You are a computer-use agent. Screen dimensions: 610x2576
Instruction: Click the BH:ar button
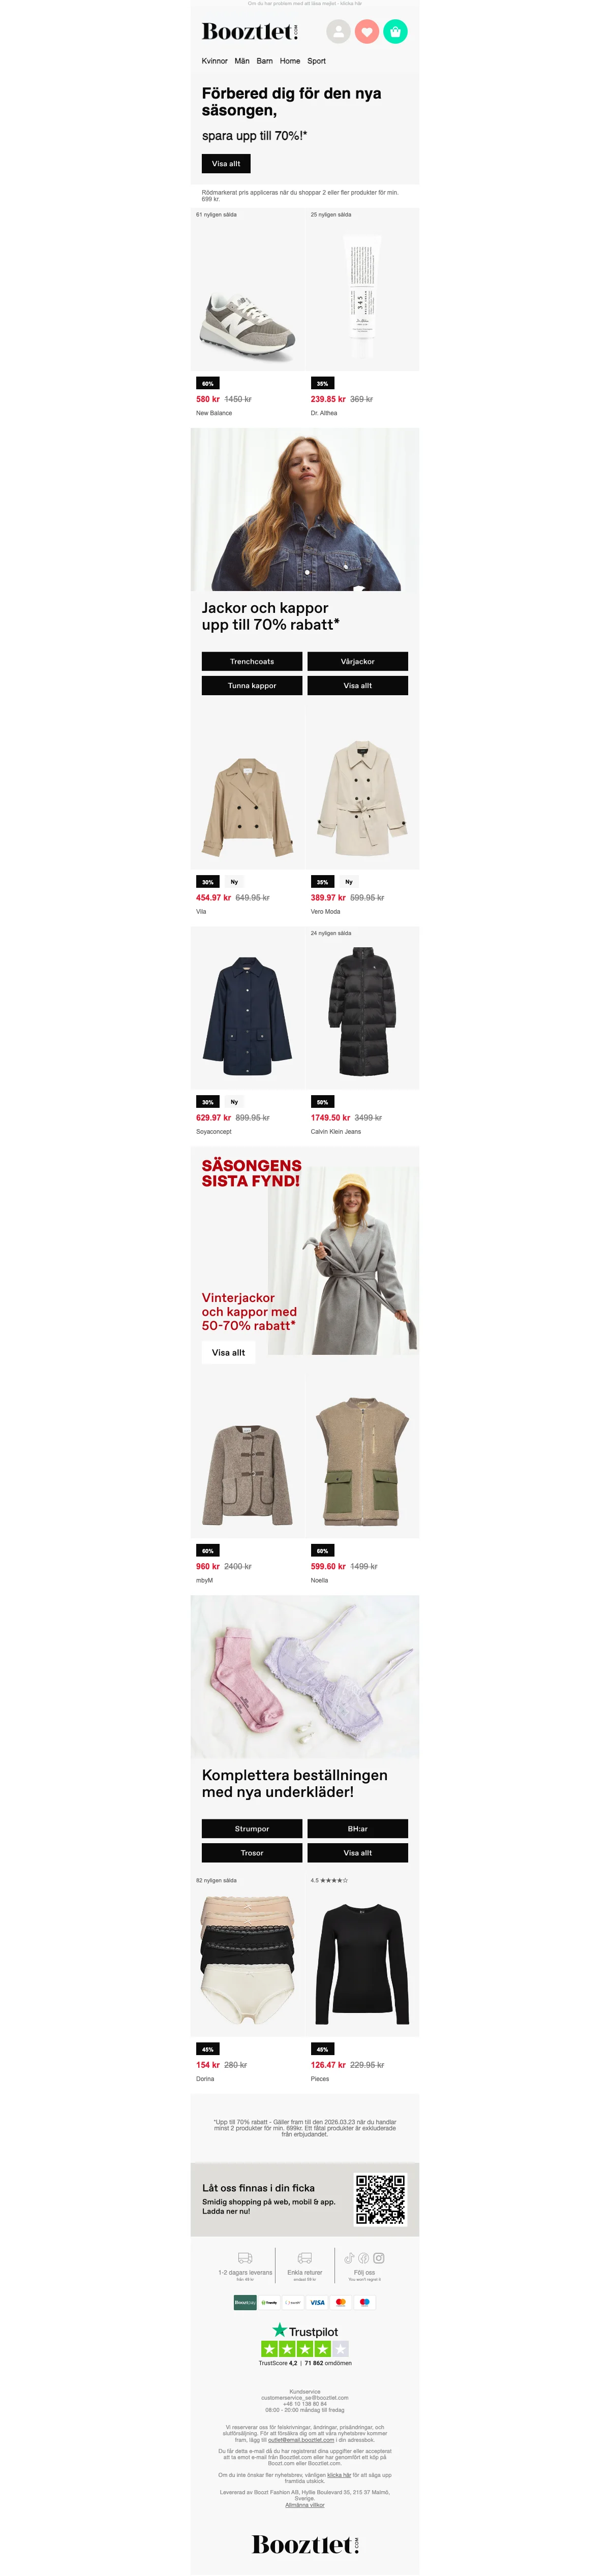358,1828
